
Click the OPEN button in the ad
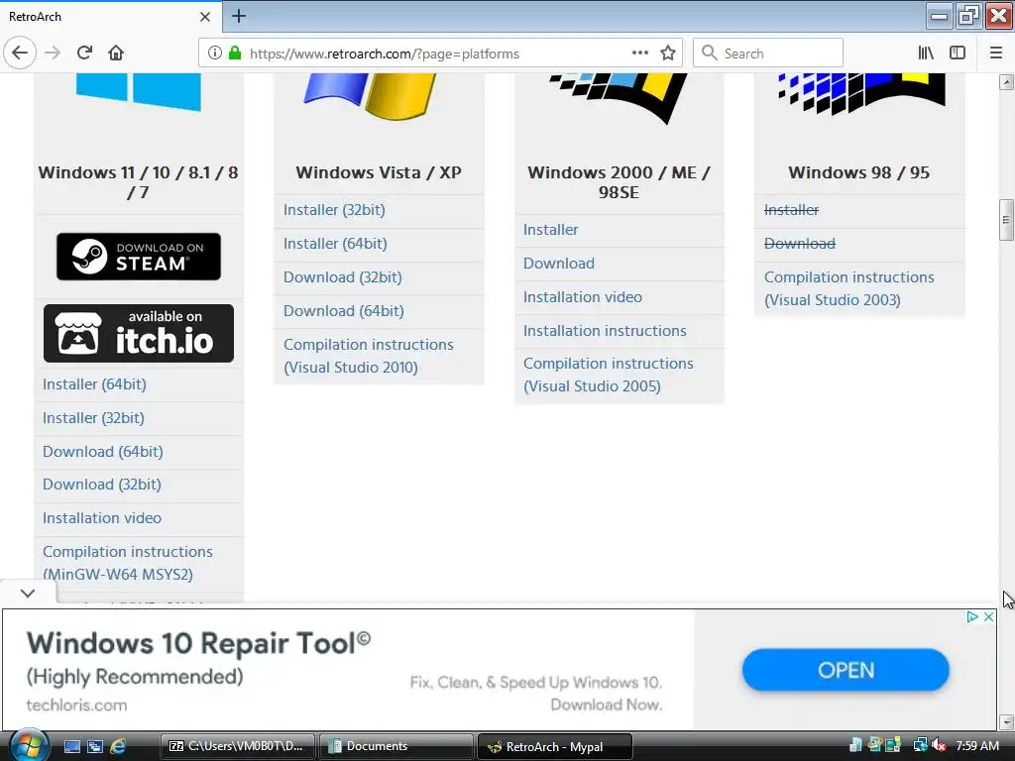click(846, 670)
